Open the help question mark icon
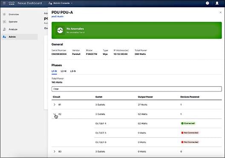The image size is (225, 158). click(x=208, y=3)
